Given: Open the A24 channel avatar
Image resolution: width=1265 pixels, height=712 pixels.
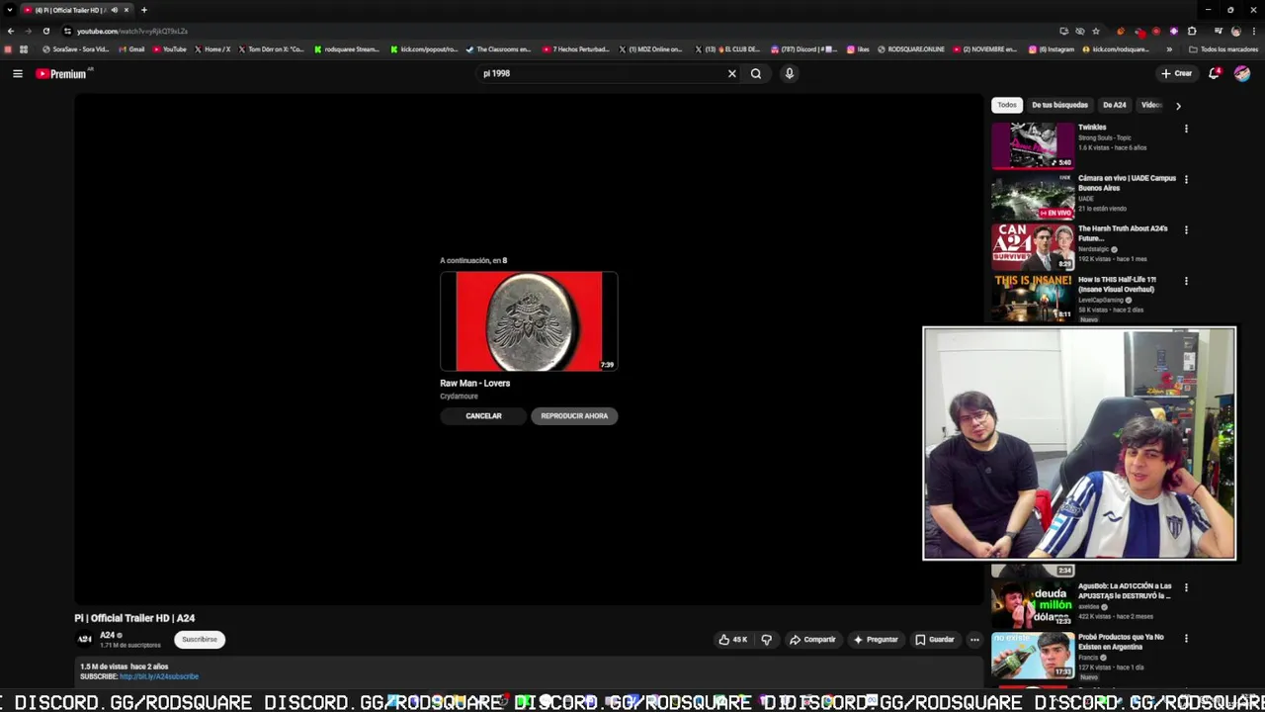Looking at the screenshot, I should tap(85, 640).
